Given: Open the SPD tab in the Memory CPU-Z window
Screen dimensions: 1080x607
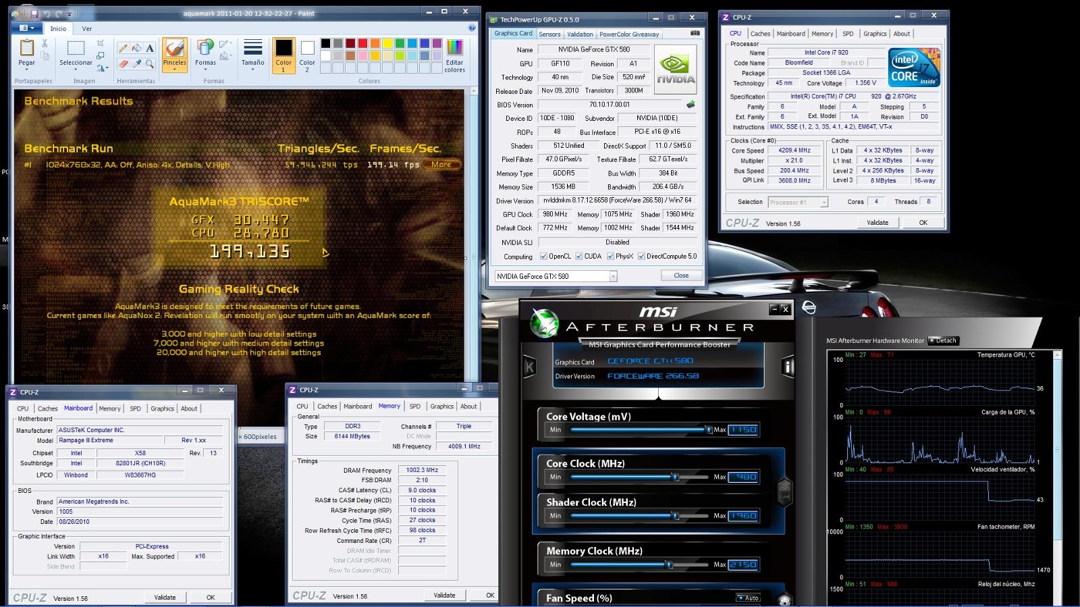Looking at the screenshot, I should coord(415,406).
